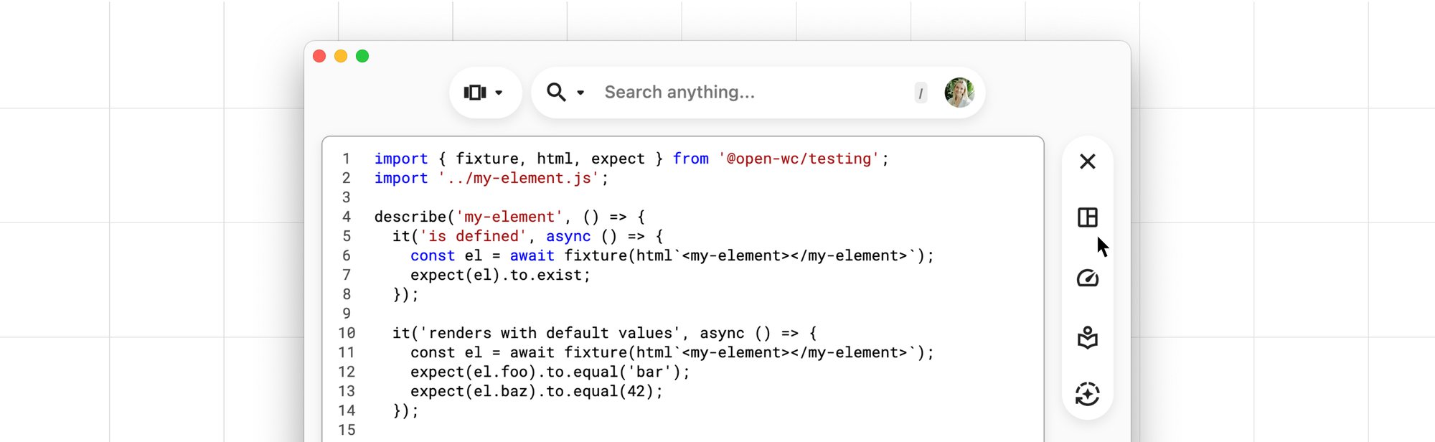1435x442 pixels.
Task: Click the magnifying glass search icon
Action: (556, 92)
